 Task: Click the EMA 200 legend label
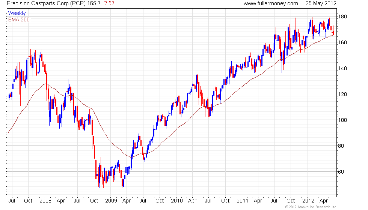click(x=19, y=19)
